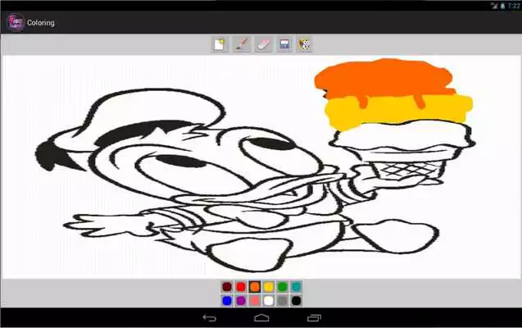Save drawing with the floppy disk icon
522x328 pixels.
point(284,44)
